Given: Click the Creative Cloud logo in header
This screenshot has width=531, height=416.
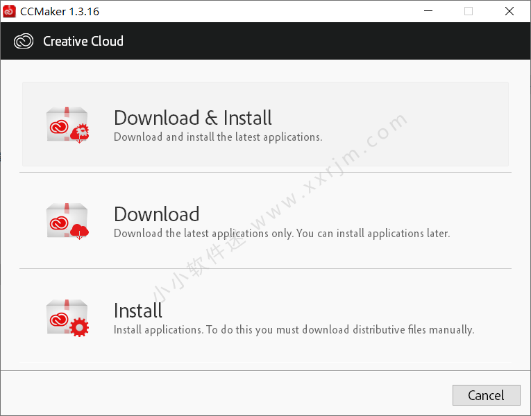Looking at the screenshot, I should tap(24, 42).
